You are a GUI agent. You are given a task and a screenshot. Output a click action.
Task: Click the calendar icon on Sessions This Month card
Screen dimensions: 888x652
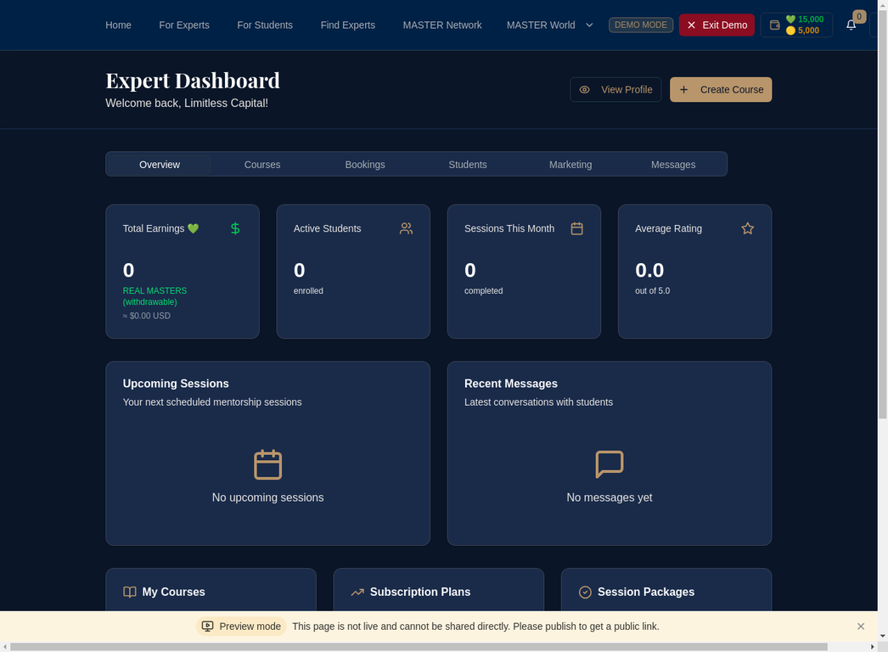(x=576, y=228)
